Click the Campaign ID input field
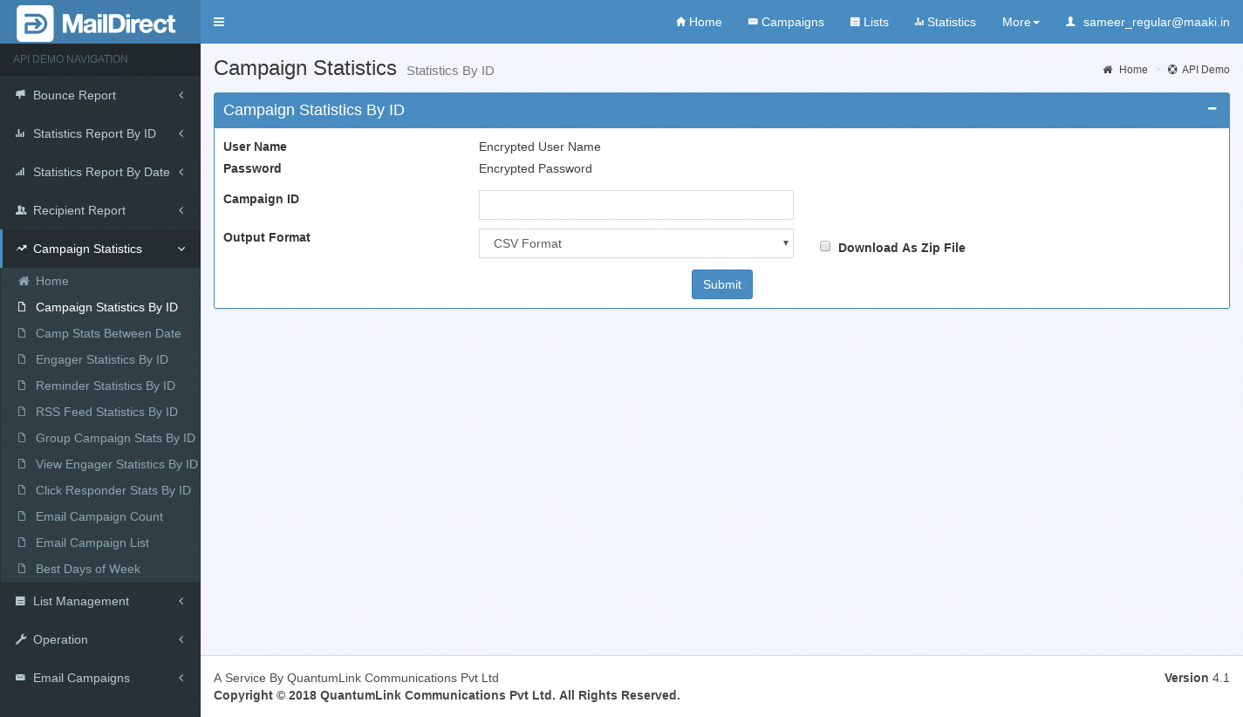The height and width of the screenshot is (717, 1243). click(x=636, y=205)
